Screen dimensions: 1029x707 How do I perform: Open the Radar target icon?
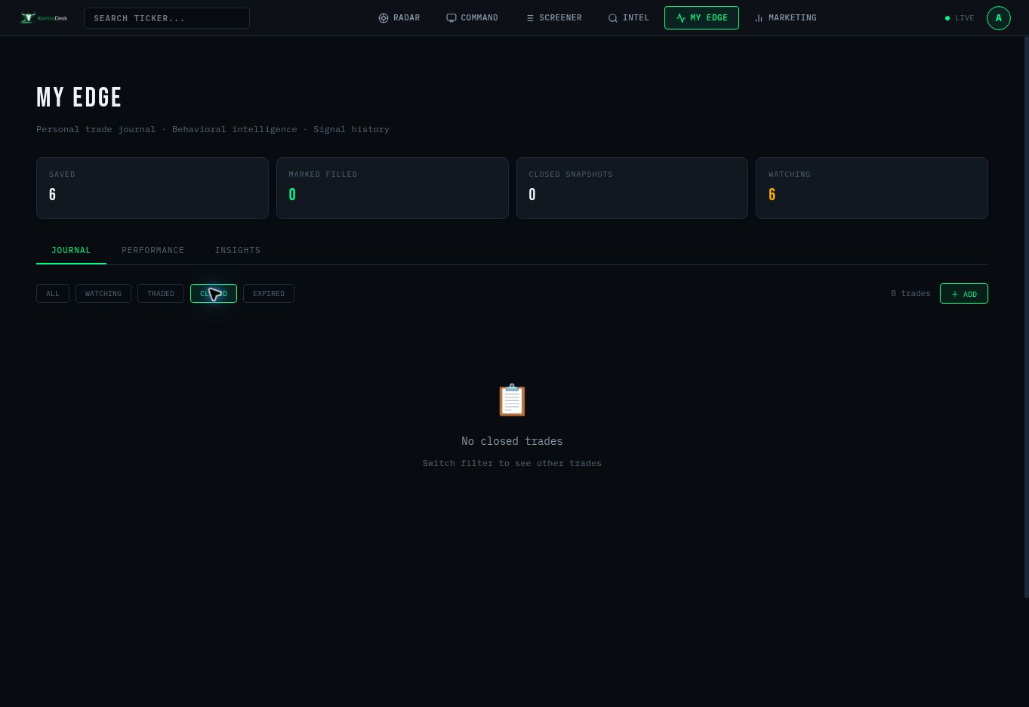point(384,18)
